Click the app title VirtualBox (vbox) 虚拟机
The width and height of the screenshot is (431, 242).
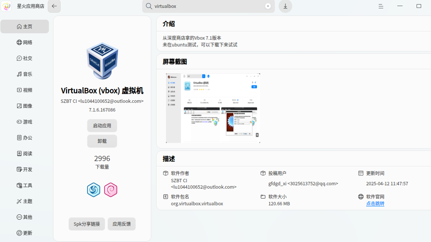102,91
